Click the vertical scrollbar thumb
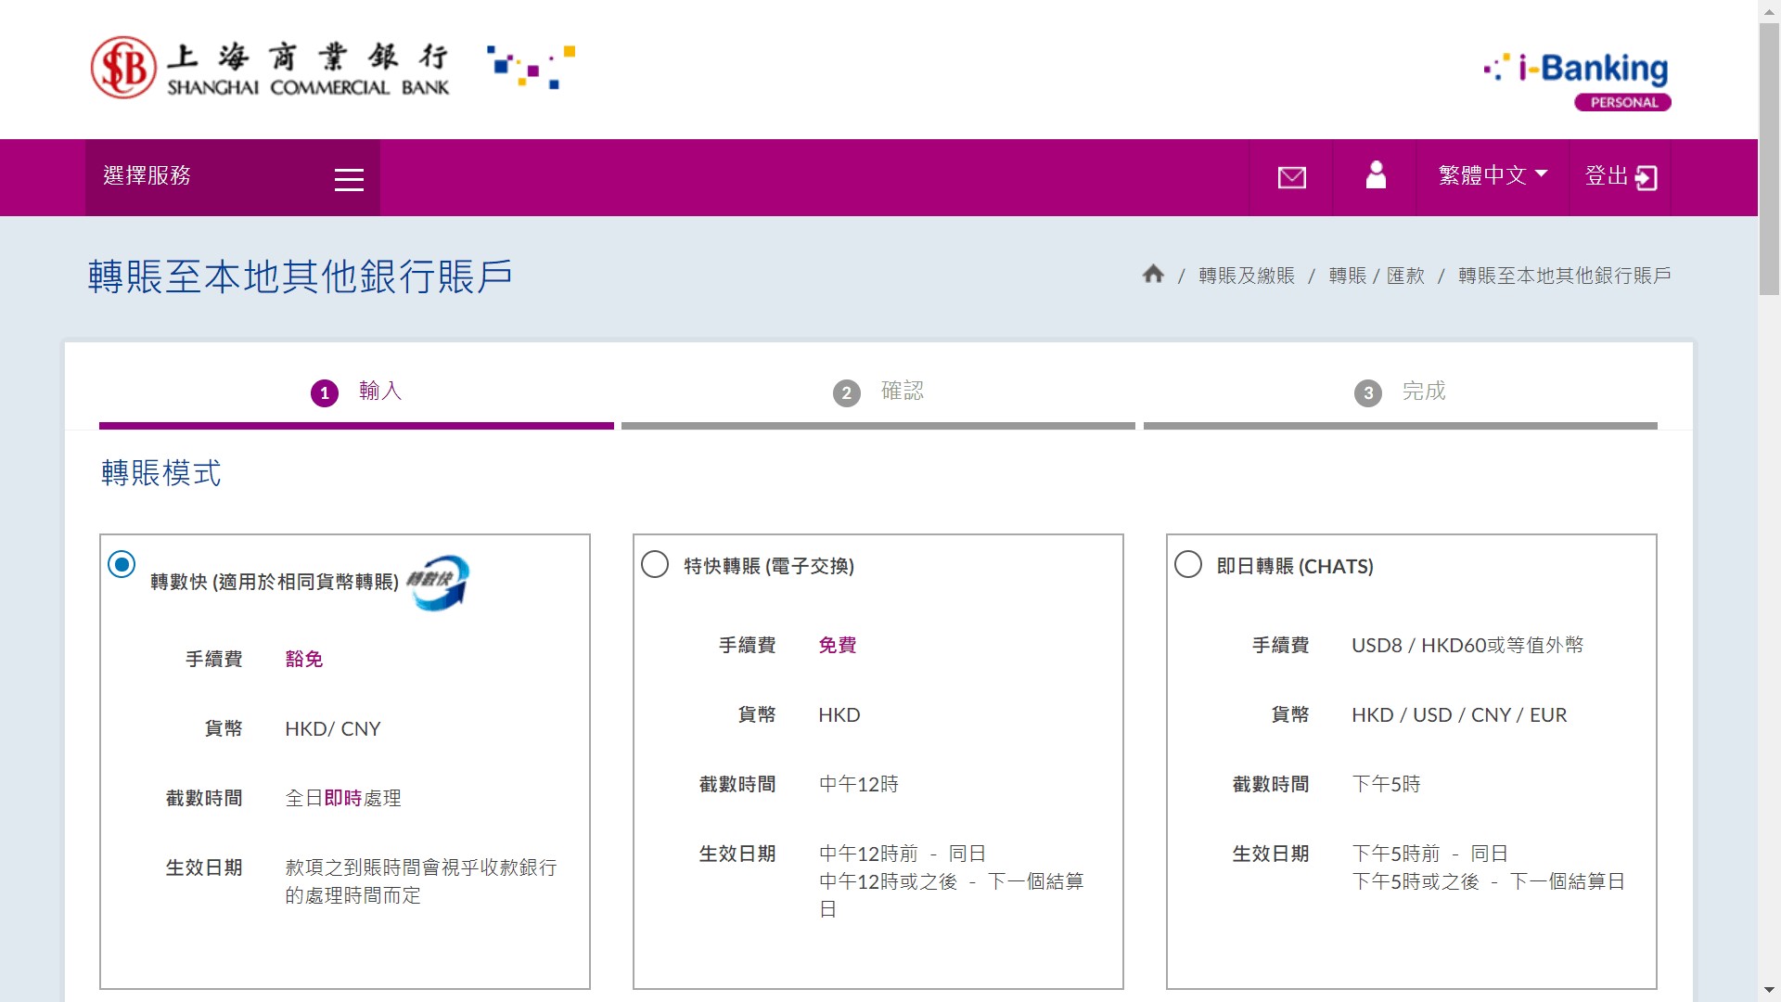This screenshot has width=1781, height=1002. click(1769, 158)
